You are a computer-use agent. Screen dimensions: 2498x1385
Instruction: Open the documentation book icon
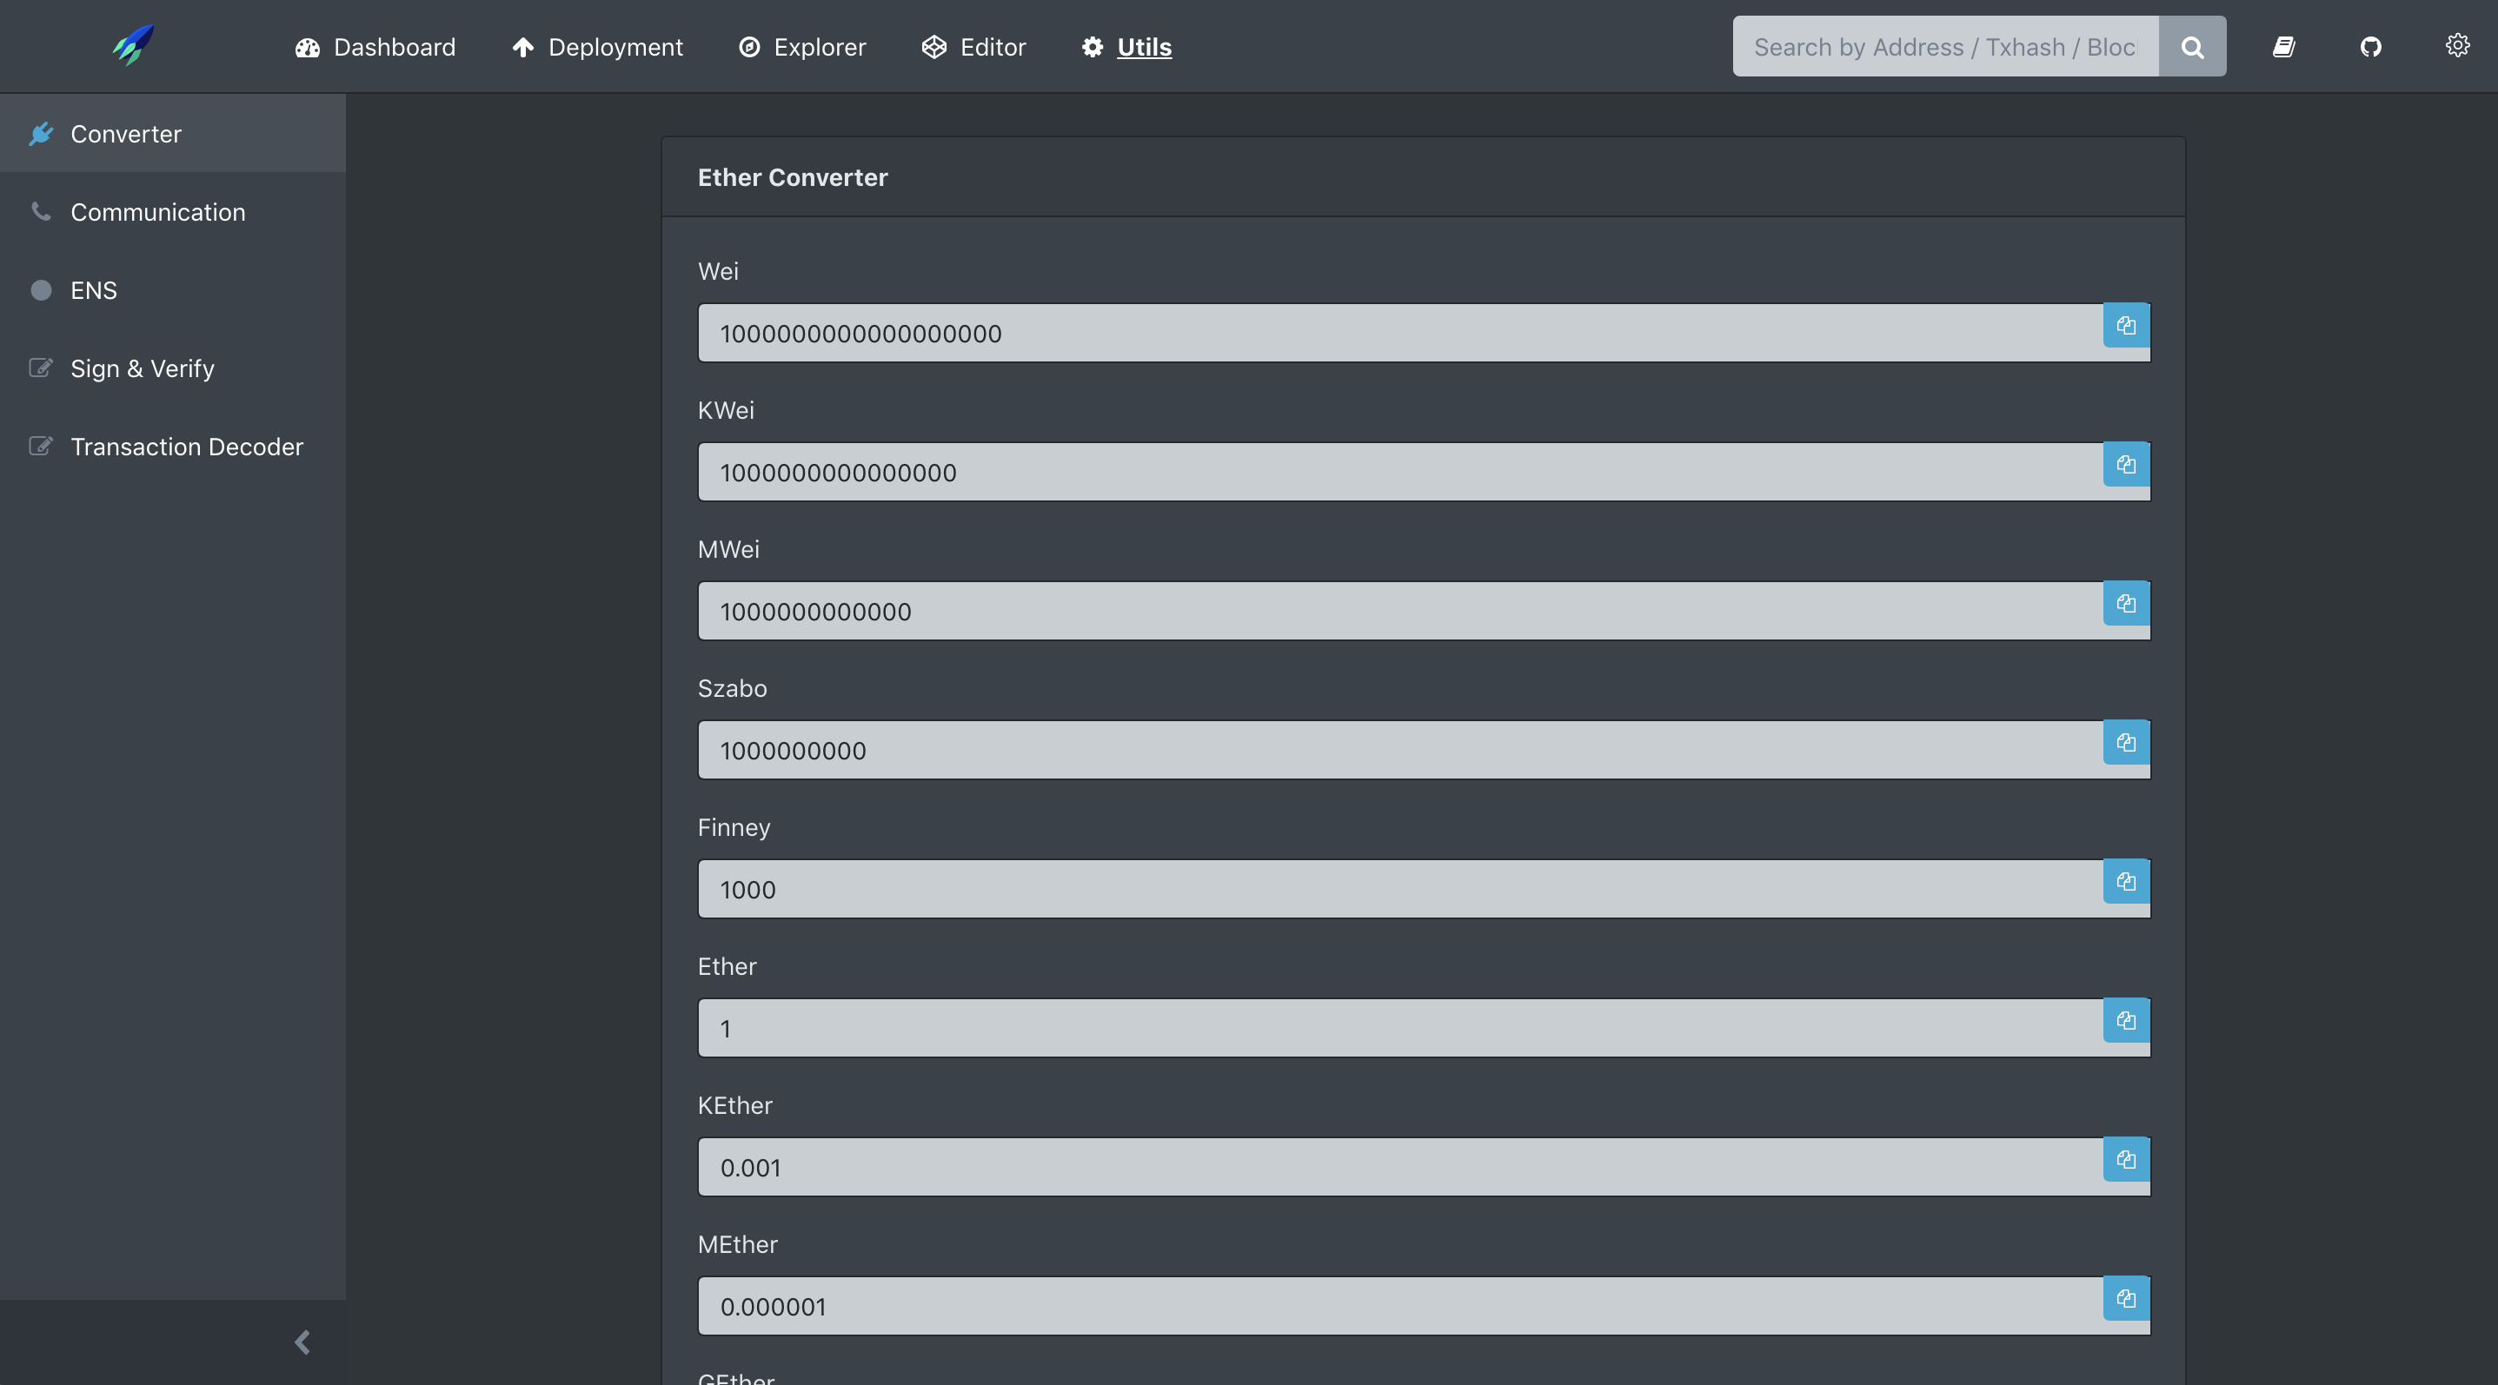[2283, 47]
